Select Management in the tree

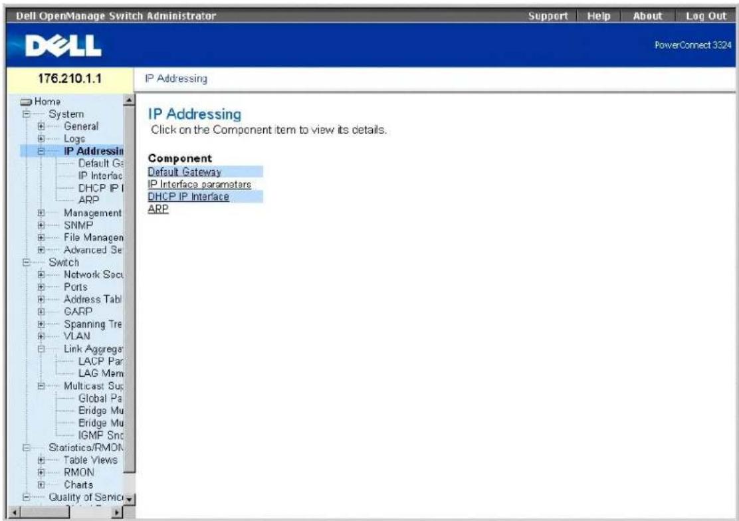pyautogui.click(x=93, y=213)
